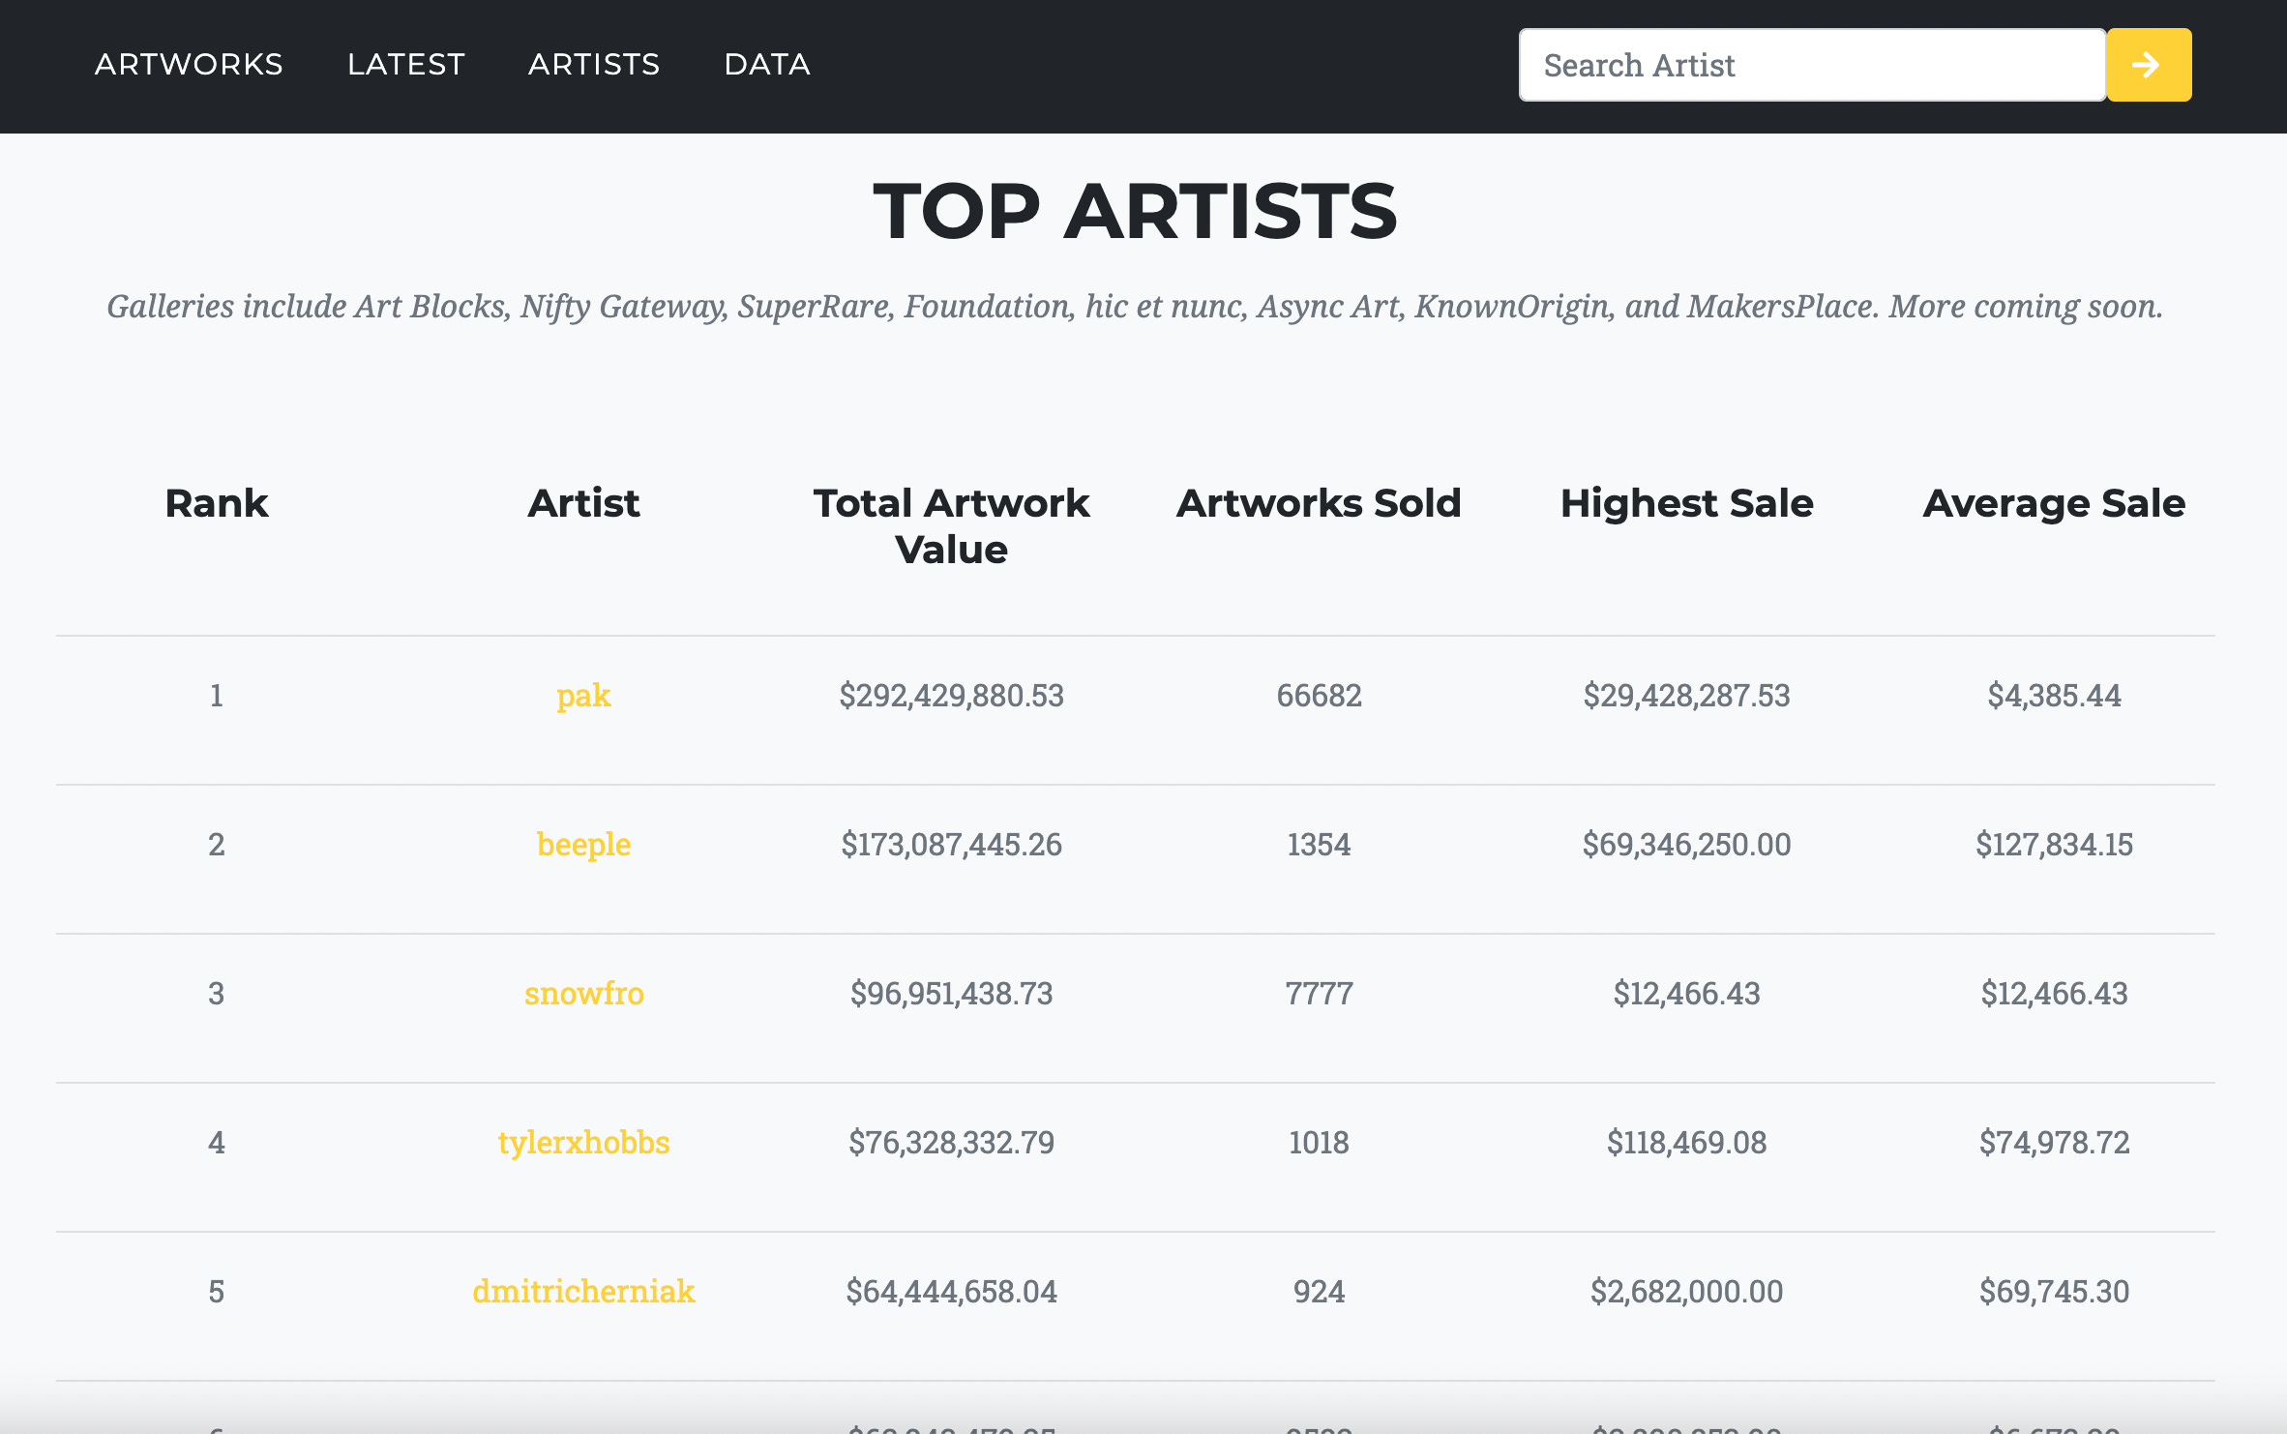
Task: Click the Rank column header
Action: coord(217,503)
